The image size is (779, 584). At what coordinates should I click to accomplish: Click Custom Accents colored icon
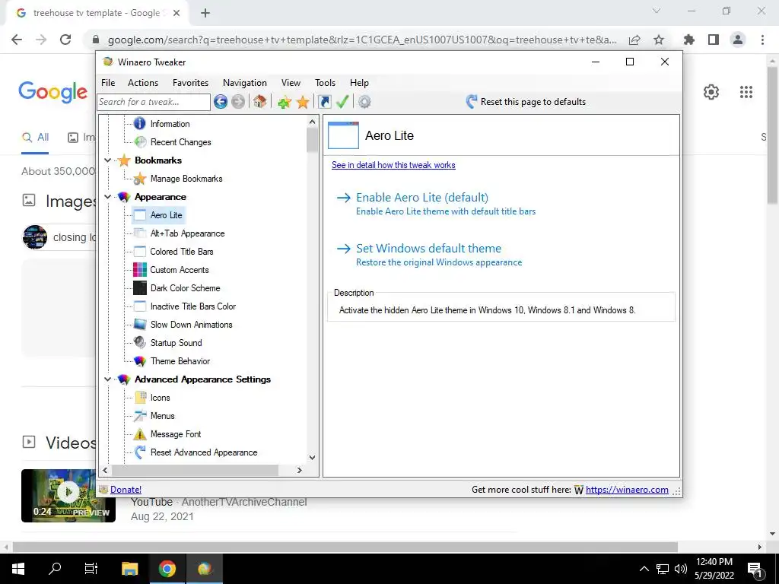pos(140,270)
